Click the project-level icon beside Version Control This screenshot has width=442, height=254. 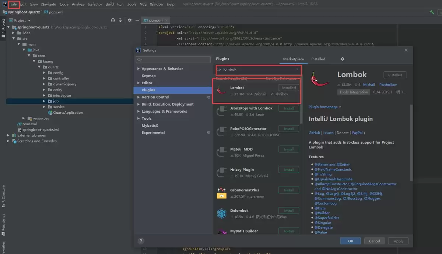(x=208, y=97)
